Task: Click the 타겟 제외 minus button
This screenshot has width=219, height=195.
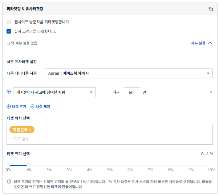Action: point(40,106)
